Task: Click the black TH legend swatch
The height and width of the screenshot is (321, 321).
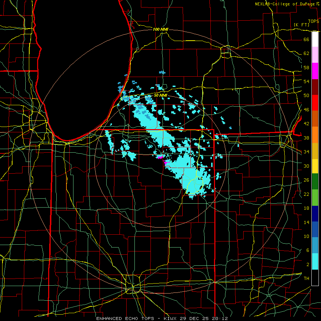Action: click(315, 277)
